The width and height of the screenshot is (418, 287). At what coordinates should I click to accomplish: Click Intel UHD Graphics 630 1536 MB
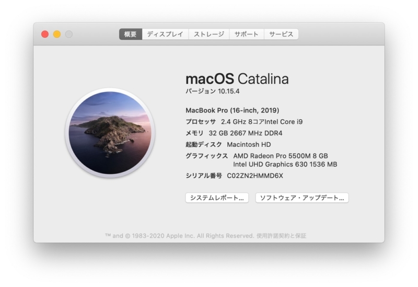click(x=285, y=164)
